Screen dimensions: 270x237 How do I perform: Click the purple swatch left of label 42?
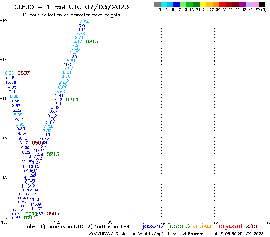pos(242,4)
